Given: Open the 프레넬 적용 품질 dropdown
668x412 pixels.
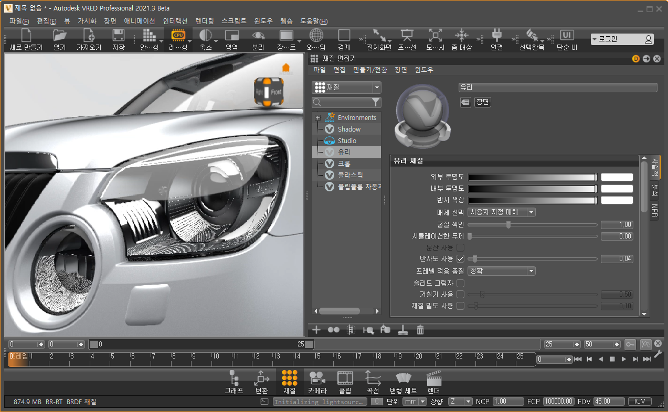Looking at the screenshot, I should (x=501, y=271).
